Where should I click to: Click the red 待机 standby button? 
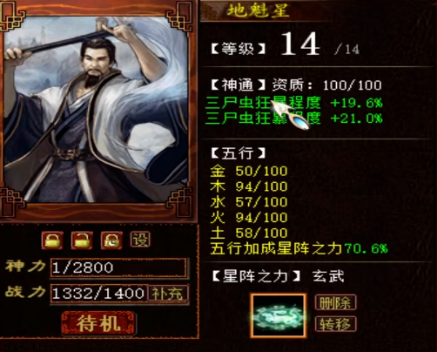(x=98, y=323)
